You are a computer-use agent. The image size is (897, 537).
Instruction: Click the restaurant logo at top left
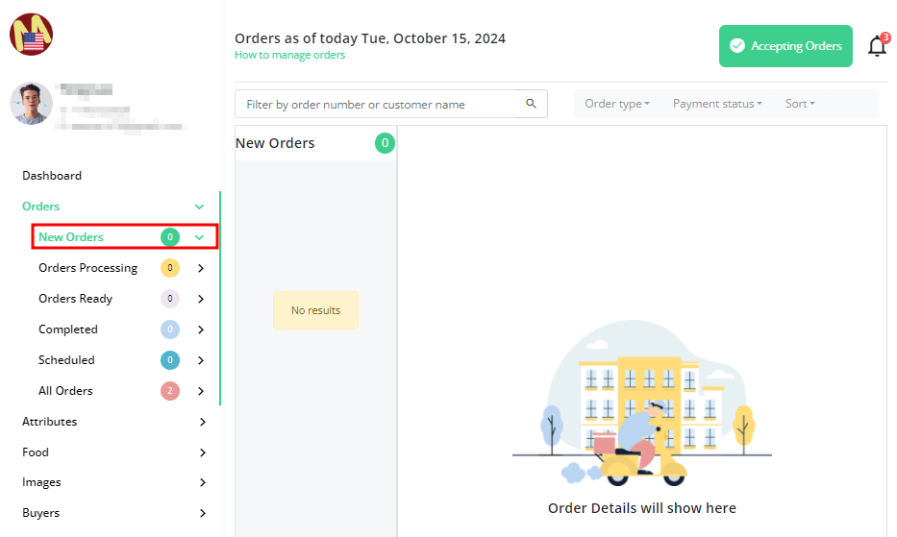coord(32,35)
